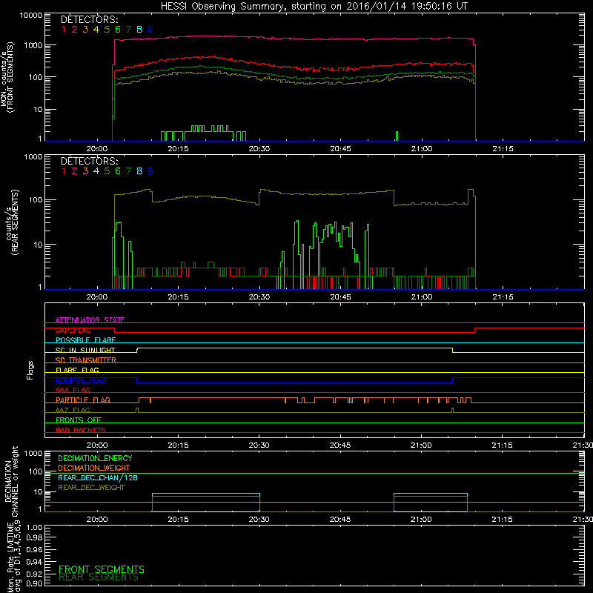The image size is (593, 593).
Task: Click the FRONTS_OFF flag label
Action: point(79,420)
